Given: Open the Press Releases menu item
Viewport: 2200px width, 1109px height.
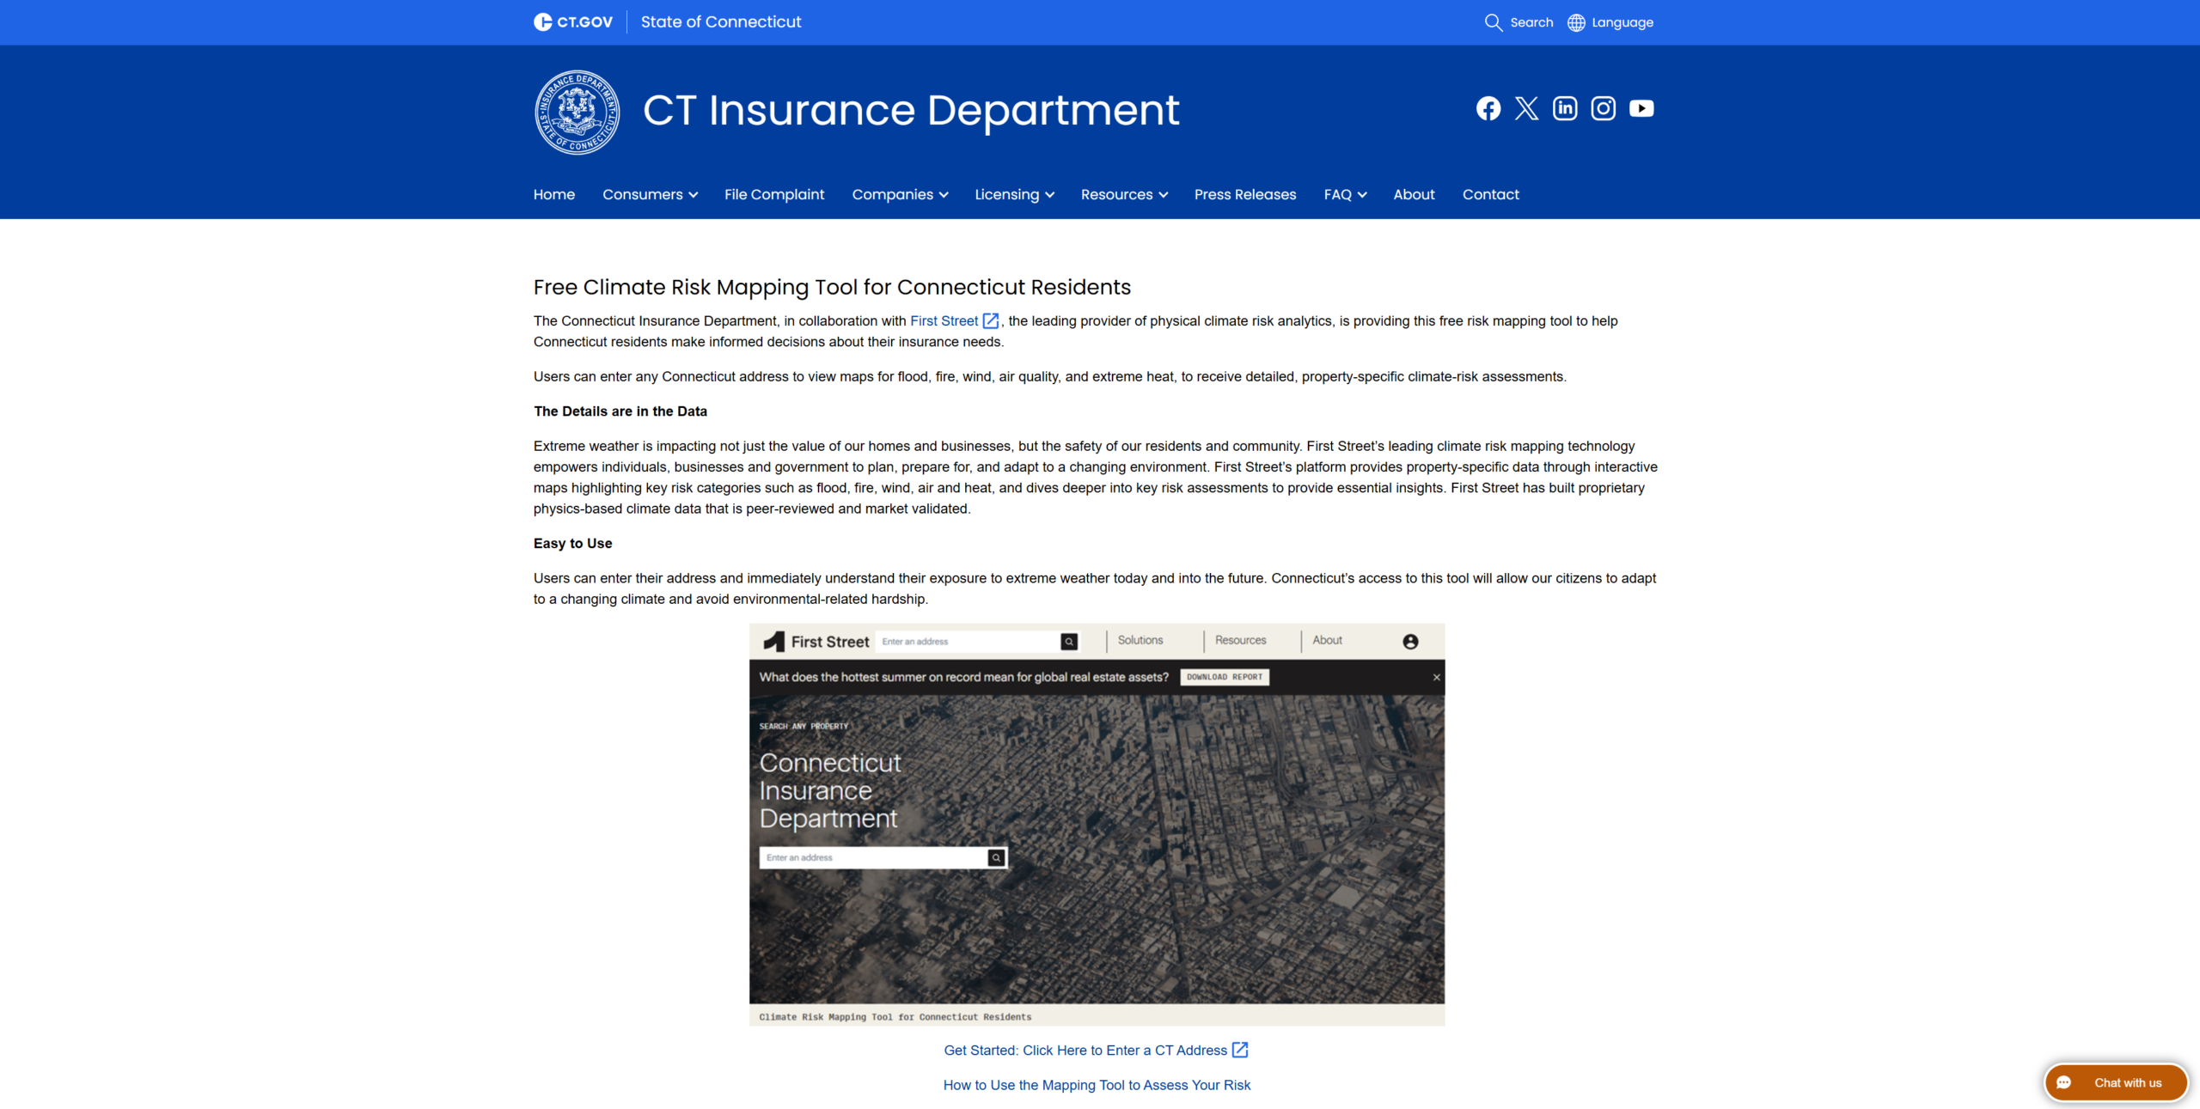Looking at the screenshot, I should [1244, 194].
